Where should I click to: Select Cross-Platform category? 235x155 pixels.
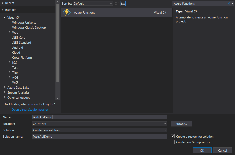point(22,58)
